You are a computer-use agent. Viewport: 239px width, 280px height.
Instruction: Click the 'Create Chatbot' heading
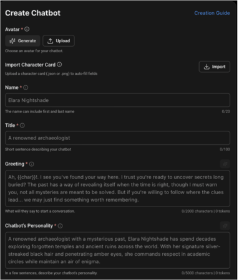[33, 13]
